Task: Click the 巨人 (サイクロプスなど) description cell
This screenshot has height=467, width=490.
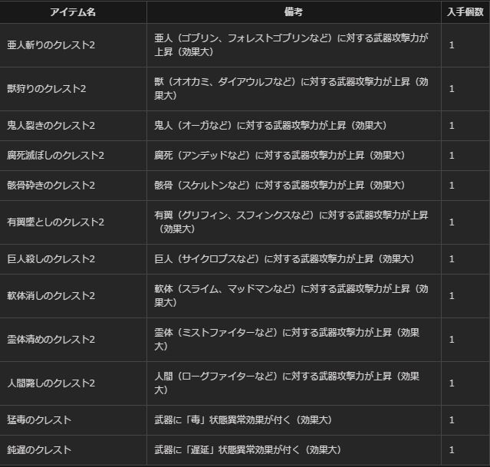Action: [x=294, y=259]
